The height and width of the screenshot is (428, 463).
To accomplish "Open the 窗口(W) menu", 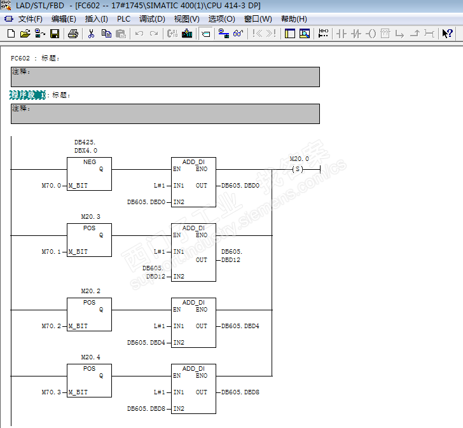I will [x=258, y=19].
